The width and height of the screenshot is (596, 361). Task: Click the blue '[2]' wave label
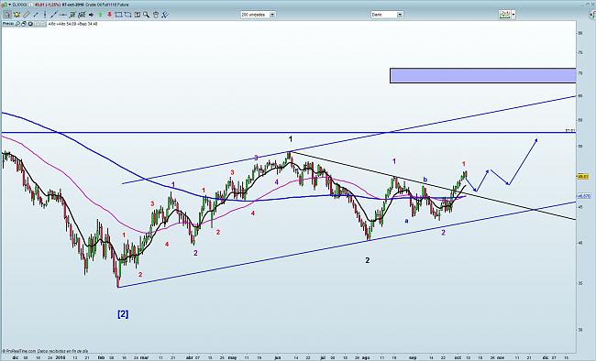pos(123,314)
